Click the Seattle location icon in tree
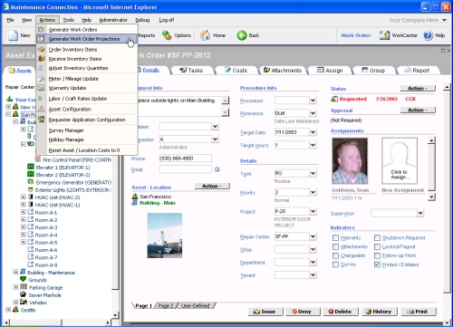 (x=15, y=310)
